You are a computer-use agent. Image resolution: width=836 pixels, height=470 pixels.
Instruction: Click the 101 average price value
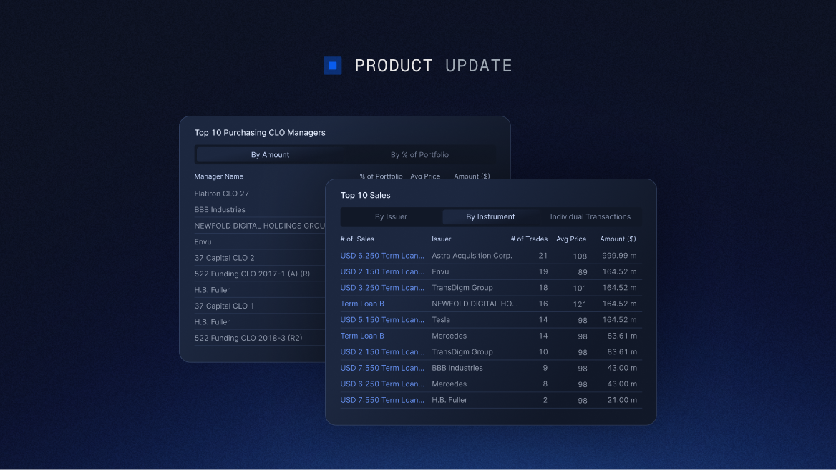click(580, 288)
